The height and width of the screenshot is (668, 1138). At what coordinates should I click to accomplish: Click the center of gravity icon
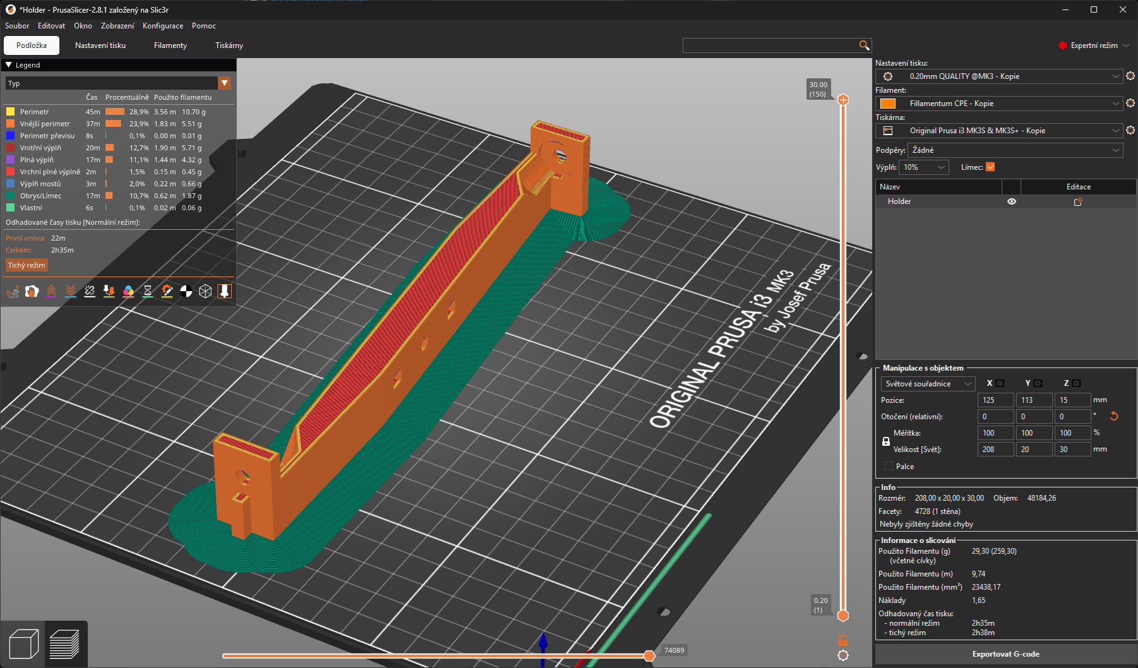[x=186, y=291]
